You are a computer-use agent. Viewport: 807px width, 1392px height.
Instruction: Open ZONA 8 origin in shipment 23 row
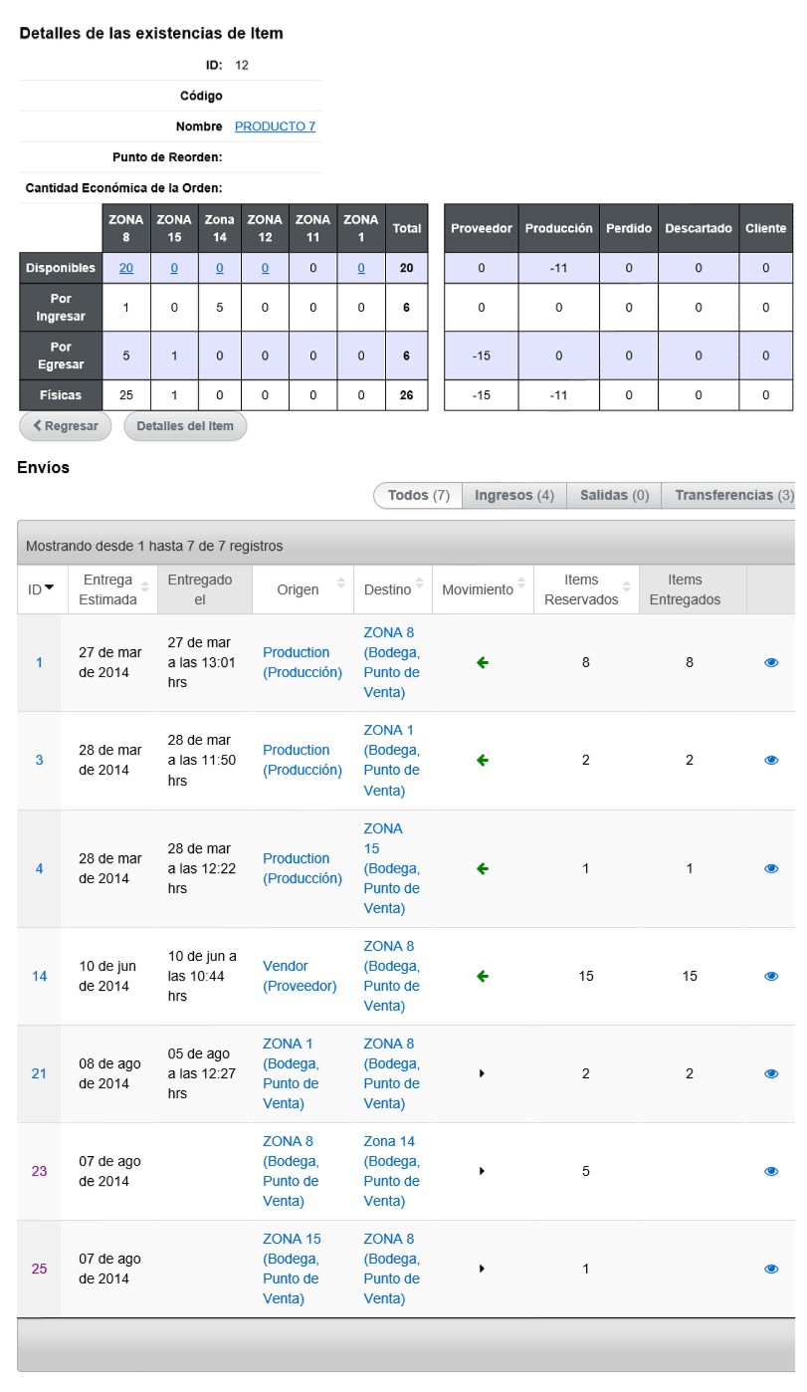pos(292,1171)
